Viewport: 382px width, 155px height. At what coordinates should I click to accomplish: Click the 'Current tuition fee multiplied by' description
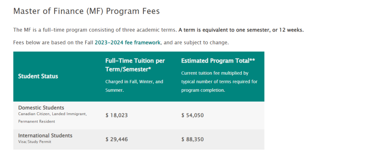[x=215, y=73]
